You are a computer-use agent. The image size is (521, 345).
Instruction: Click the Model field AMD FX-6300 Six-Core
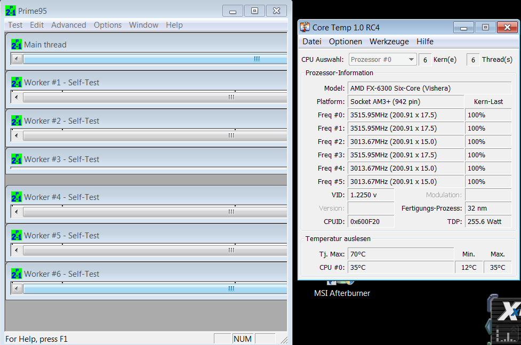[x=429, y=88]
